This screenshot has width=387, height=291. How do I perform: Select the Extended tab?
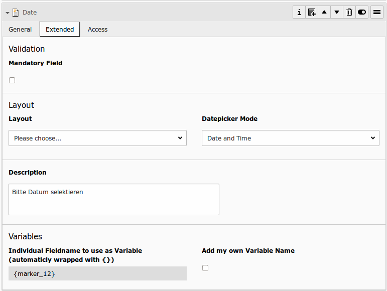pyautogui.click(x=60, y=30)
